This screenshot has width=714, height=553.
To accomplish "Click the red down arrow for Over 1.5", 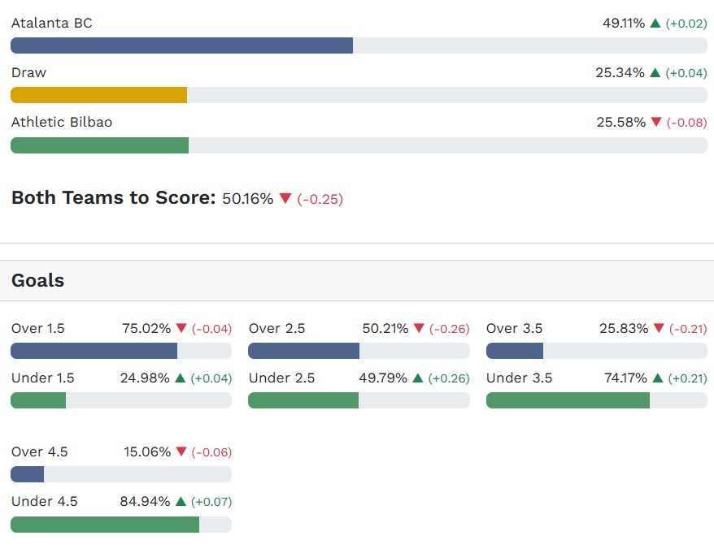I will (181, 329).
